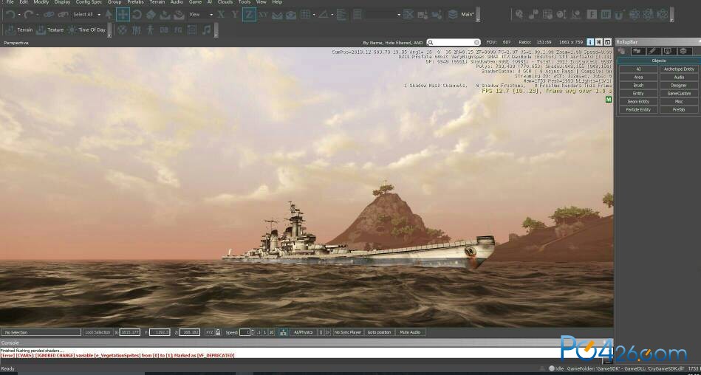701x375 pixels.
Task: Click the F toolbar icon
Action: click(x=592, y=14)
